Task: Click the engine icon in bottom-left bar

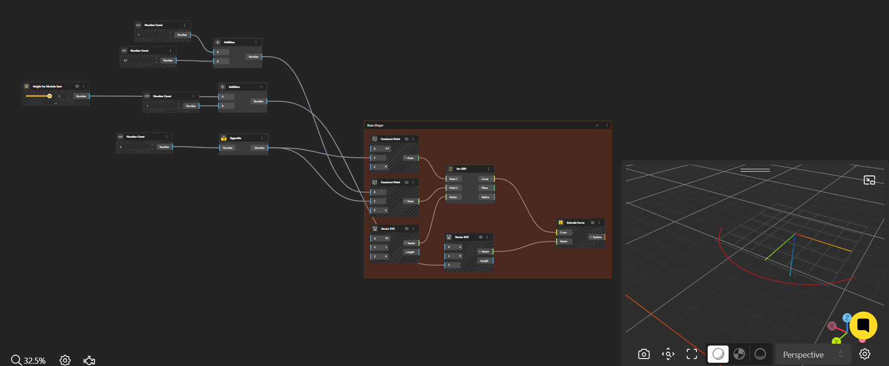Action: 89,360
